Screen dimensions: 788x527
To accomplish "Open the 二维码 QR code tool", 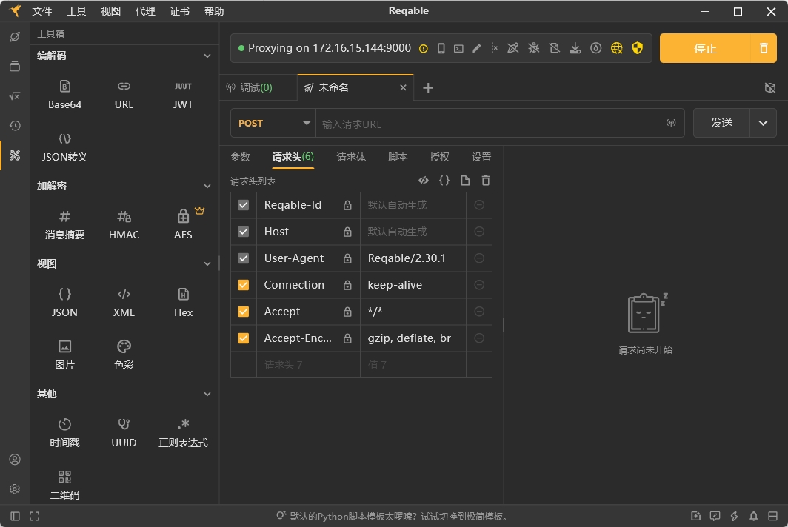I will coord(64,486).
